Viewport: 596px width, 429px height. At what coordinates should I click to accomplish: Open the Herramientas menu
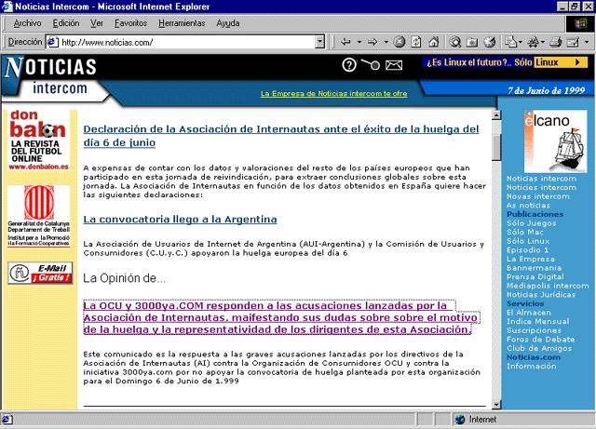pyautogui.click(x=182, y=23)
